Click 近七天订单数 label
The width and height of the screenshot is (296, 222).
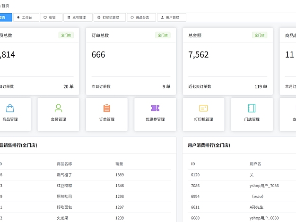(x=200, y=86)
